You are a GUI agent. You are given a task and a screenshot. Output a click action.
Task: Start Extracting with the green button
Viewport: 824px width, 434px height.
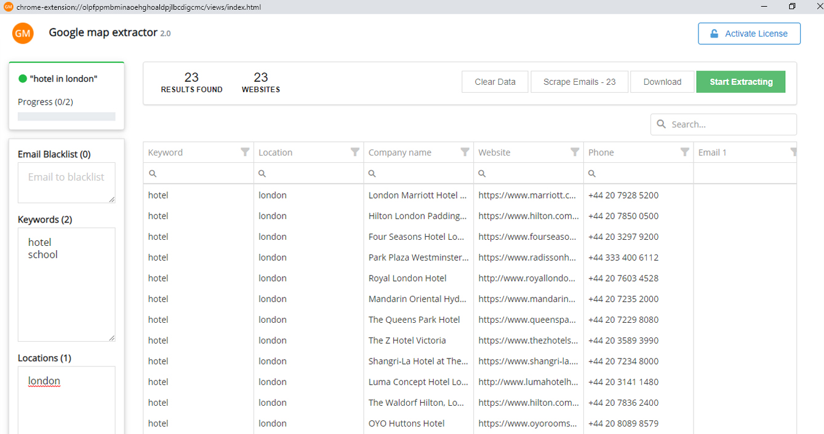click(741, 82)
